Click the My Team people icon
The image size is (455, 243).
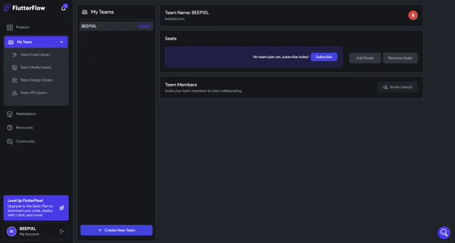click(x=11, y=42)
